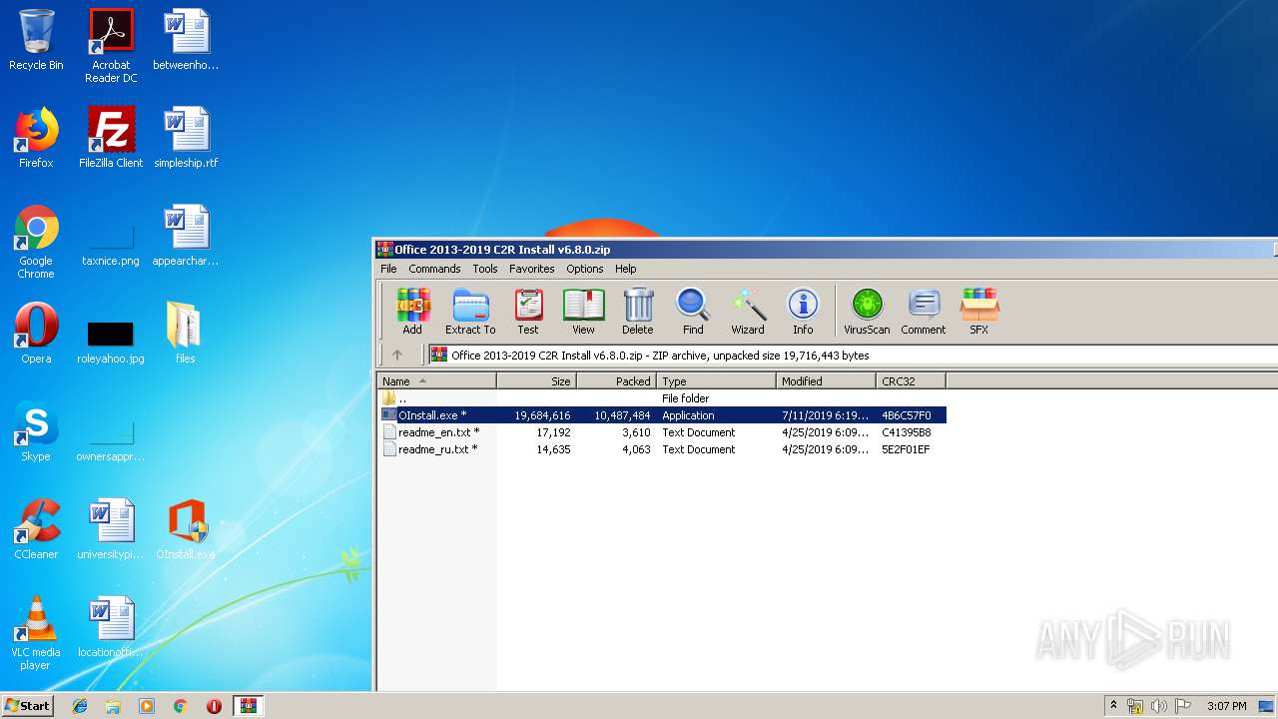Click the Extract To toolbar icon
1278x719 pixels.
[470, 312]
